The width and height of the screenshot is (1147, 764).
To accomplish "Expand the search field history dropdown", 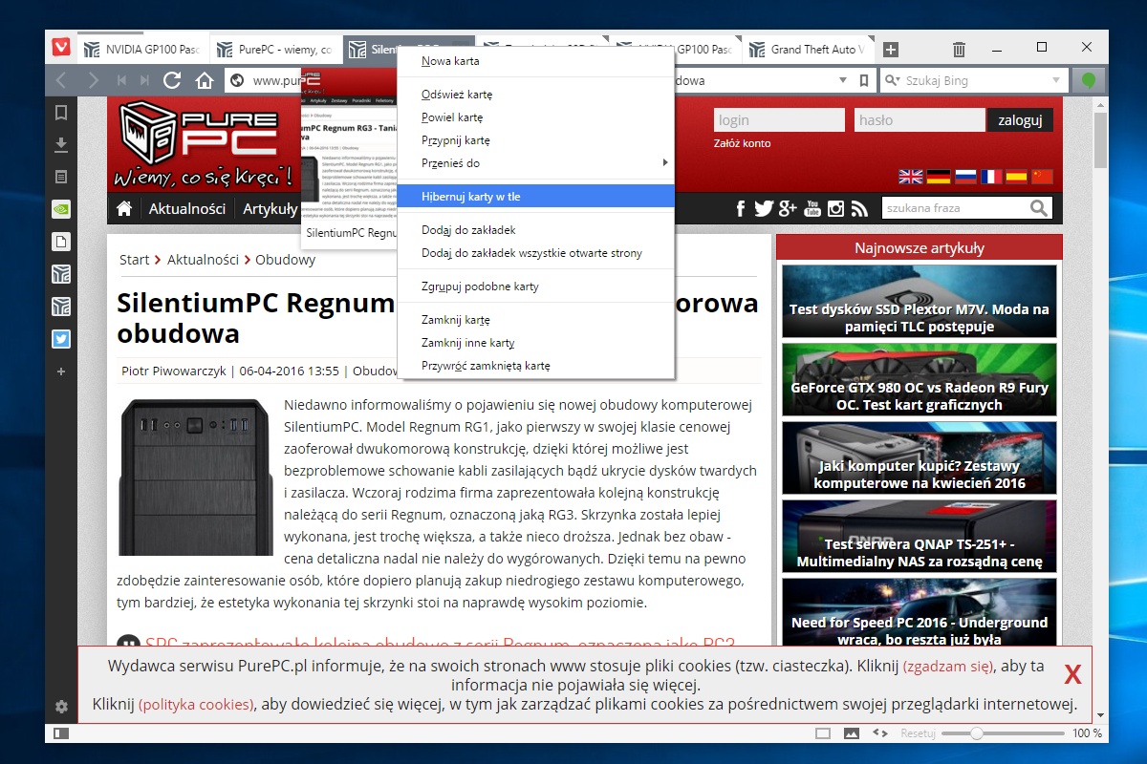I will click(1056, 80).
